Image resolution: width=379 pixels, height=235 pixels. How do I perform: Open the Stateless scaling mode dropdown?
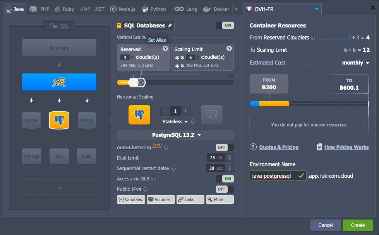175,122
